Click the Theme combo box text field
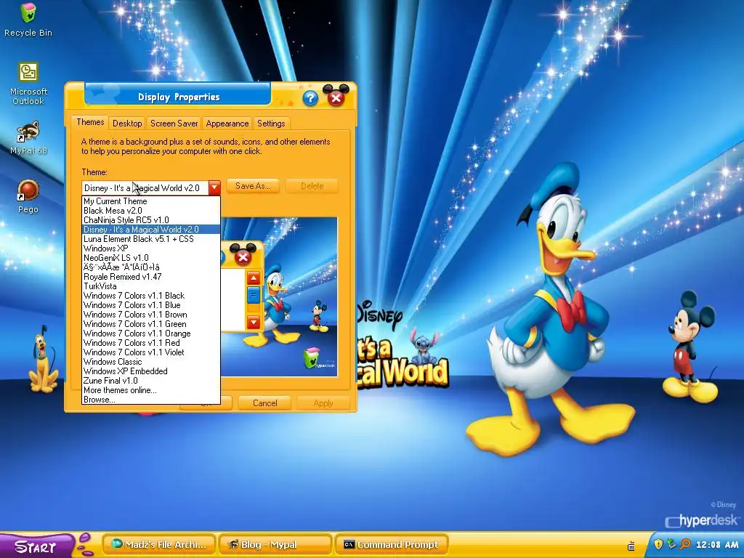Viewport: 744px width, 558px height. point(145,188)
